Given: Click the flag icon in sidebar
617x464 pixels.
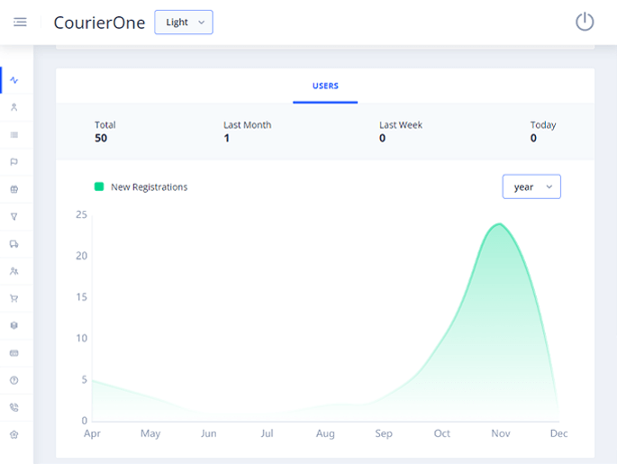Looking at the screenshot, I should click(14, 162).
